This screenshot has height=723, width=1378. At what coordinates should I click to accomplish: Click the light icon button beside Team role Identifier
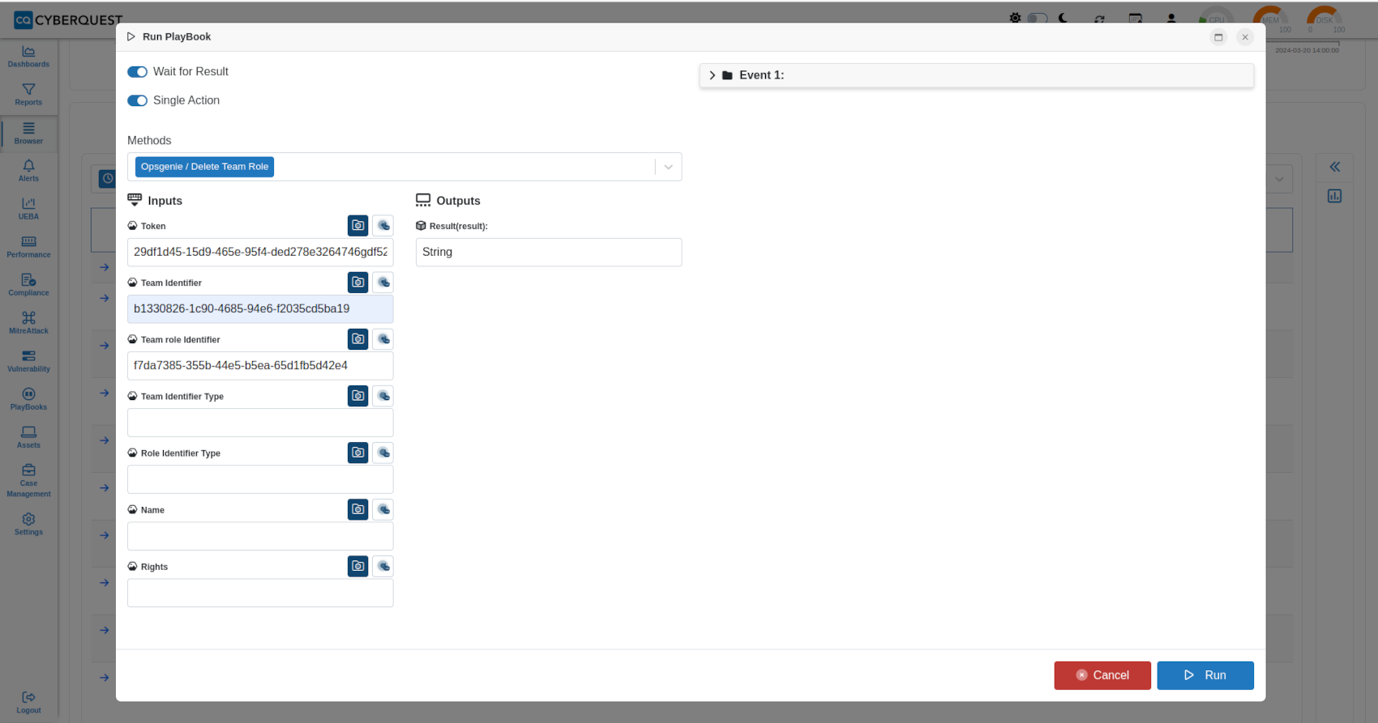(x=383, y=339)
